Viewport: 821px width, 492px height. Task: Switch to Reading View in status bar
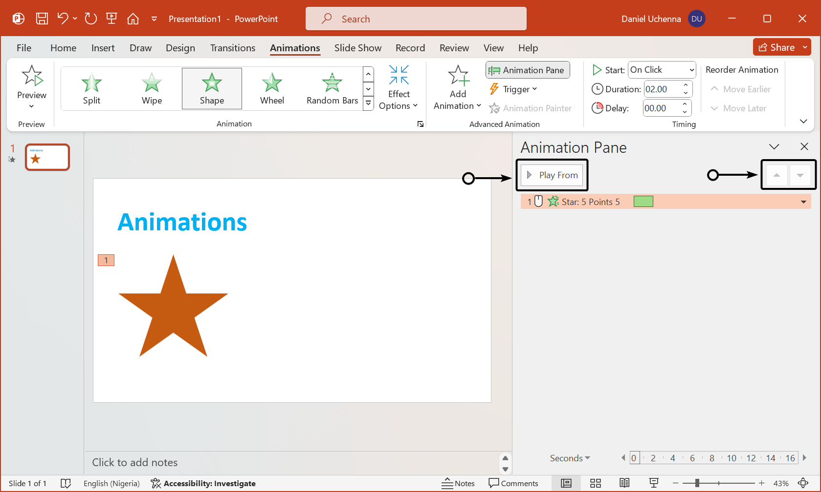pyautogui.click(x=624, y=483)
